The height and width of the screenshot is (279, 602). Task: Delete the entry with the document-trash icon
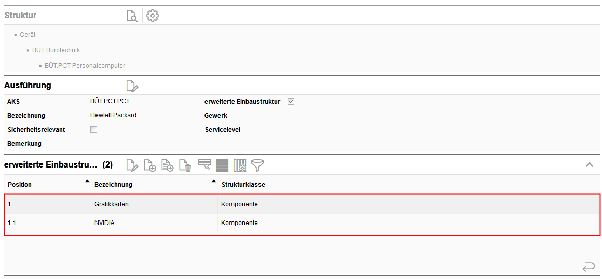point(186,165)
